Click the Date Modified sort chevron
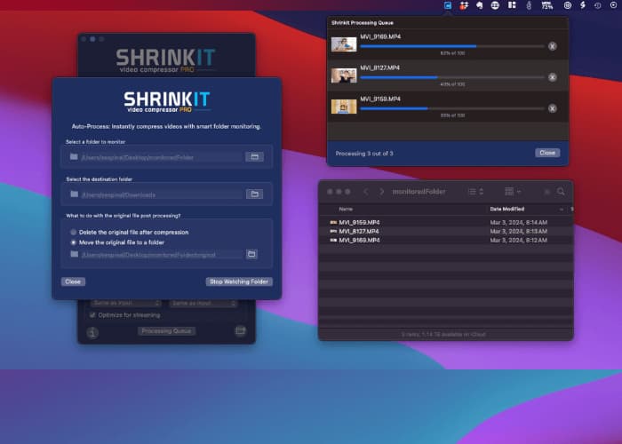 (561, 209)
